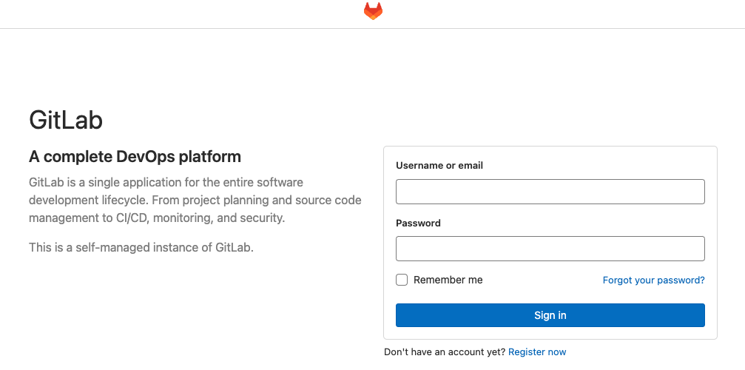Click the Remember me label text
The image size is (745, 370).
[x=448, y=280]
